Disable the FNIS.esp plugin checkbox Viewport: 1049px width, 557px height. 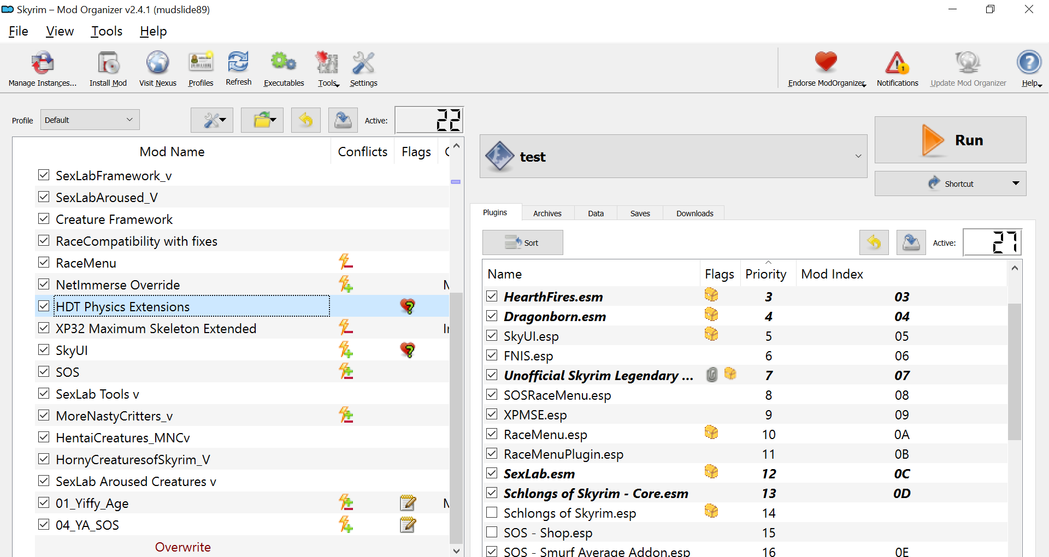click(492, 355)
